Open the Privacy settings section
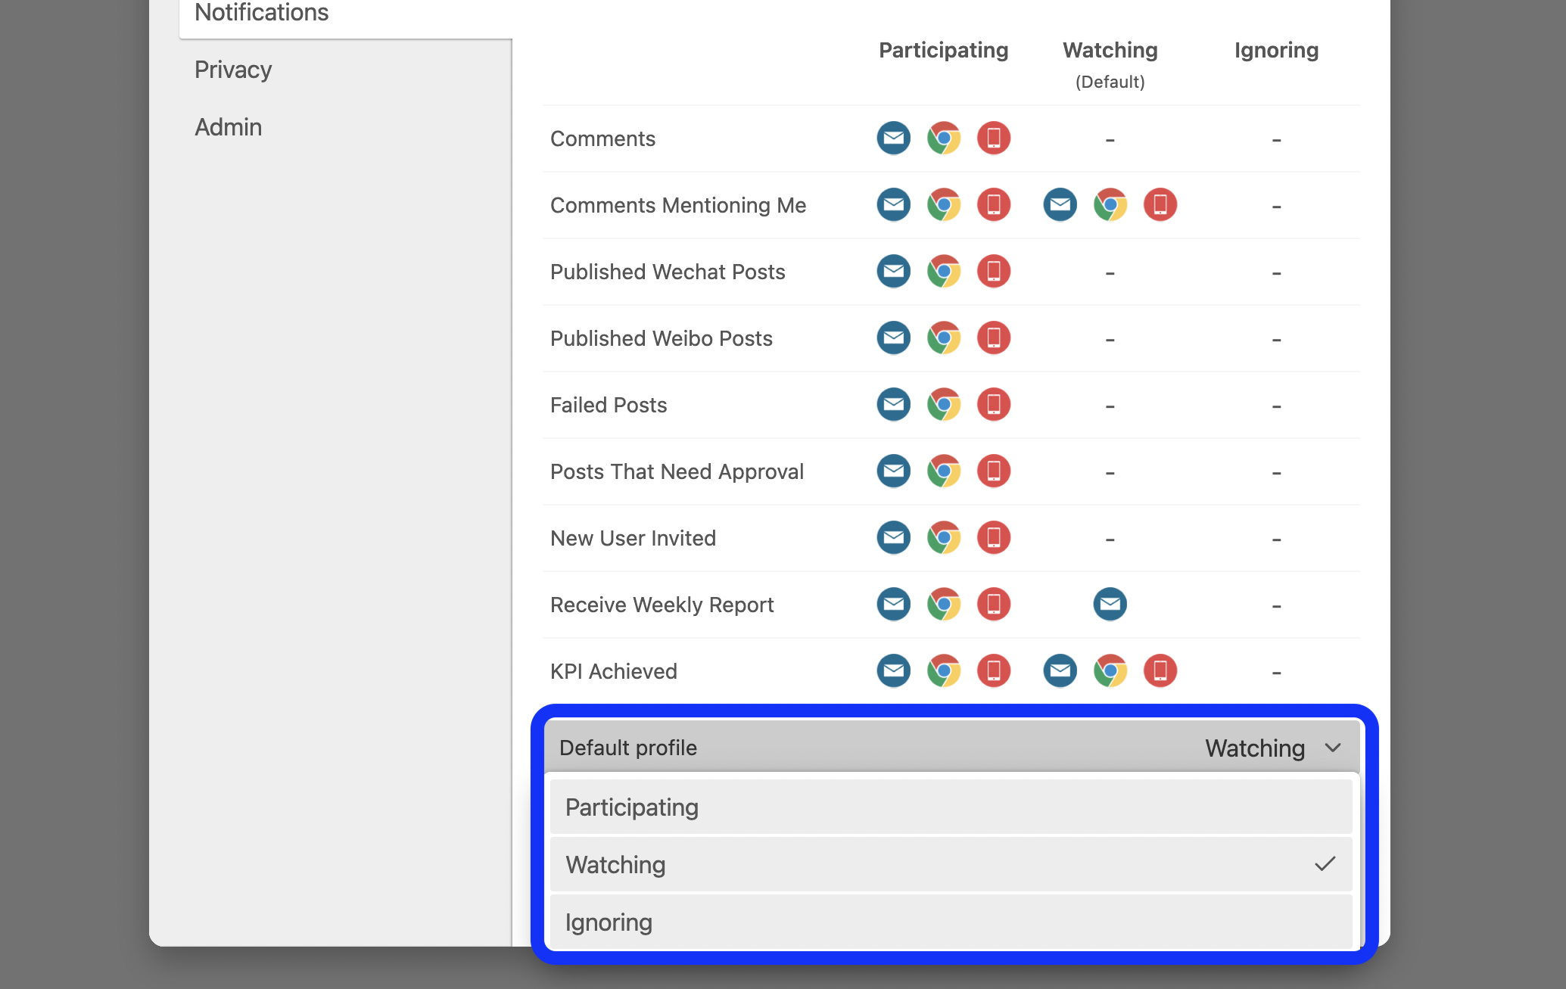1566x989 pixels. [x=232, y=70]
